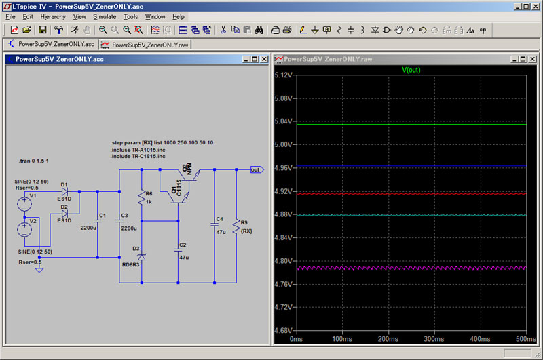This screenshot has width=543, height=360.
Task: Open a file with the folder icon
Action: 26,30
